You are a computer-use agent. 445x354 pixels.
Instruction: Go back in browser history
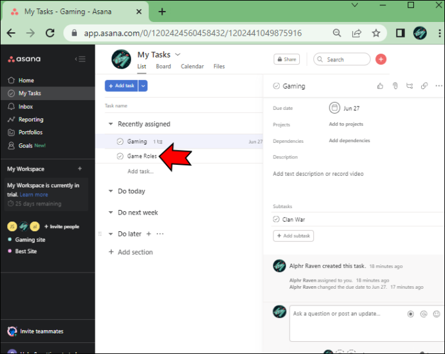pos(11,33)
